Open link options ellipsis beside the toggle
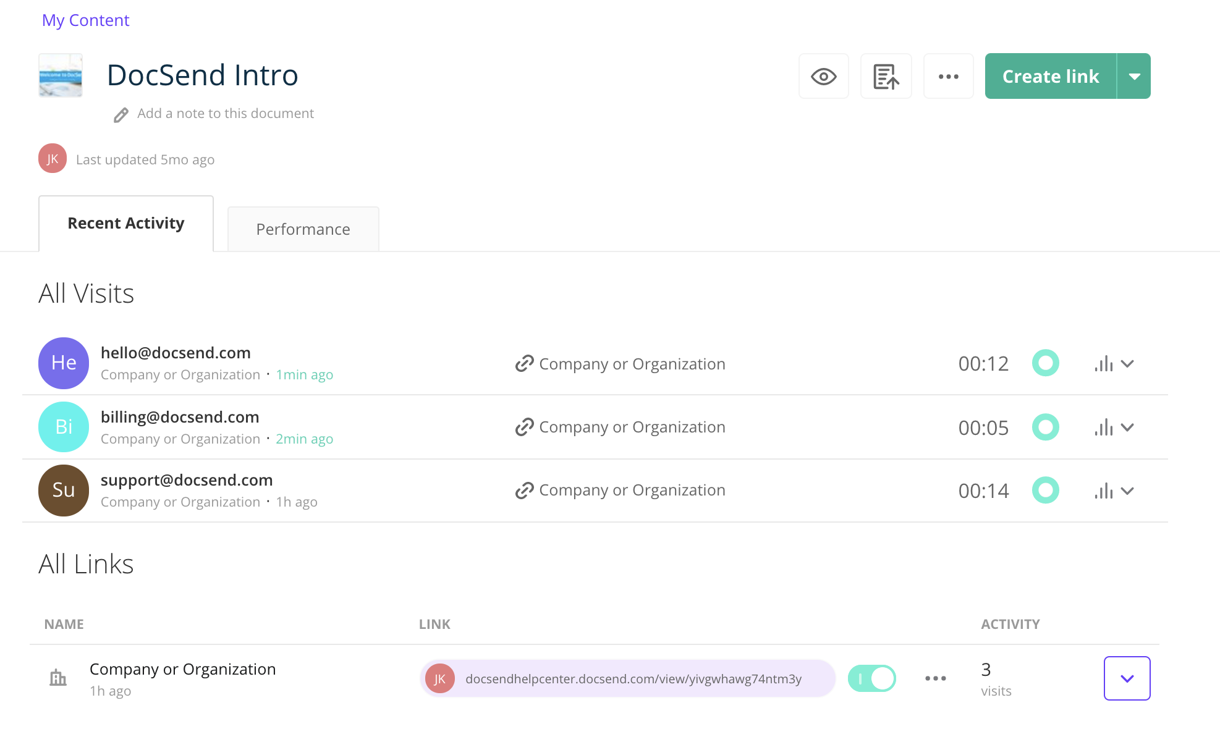Viewport: 1220px width, 729px height. (936, 678)
